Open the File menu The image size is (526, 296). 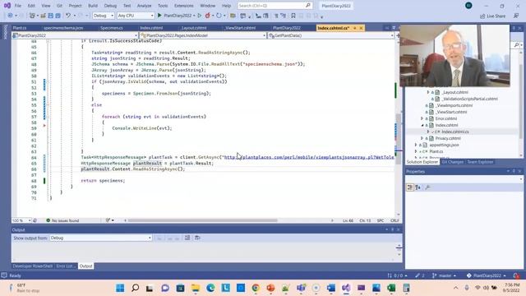point(18,6)
